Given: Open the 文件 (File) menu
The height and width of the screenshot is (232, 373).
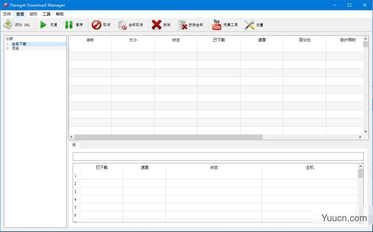Looking at the screenshot, I should click(7, 14).
